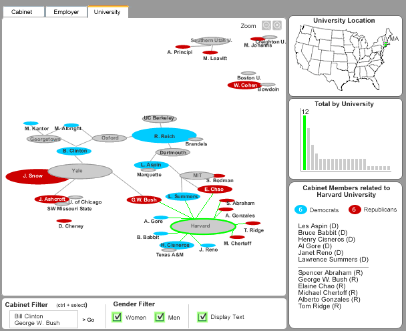
Task: Click Henry Cisneros (D) in member list
Action: coord(327,240)
